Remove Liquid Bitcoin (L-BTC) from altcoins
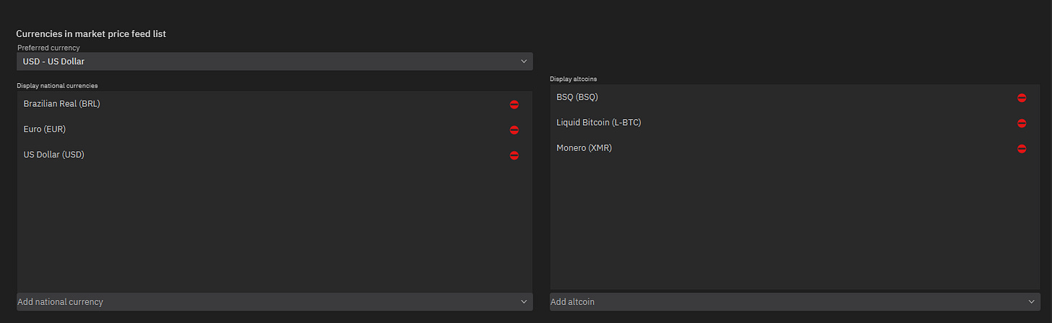This screenshot has height=323, width=1052. point(1022,124)
